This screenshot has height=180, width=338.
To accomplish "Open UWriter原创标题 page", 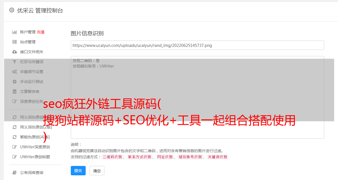I will coord(35,157).
